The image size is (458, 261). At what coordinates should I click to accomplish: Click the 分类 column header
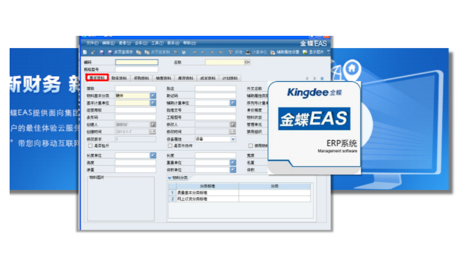click(275, 186)
